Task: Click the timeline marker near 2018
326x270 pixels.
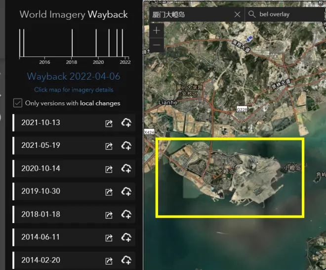Action: pos(72,43)
